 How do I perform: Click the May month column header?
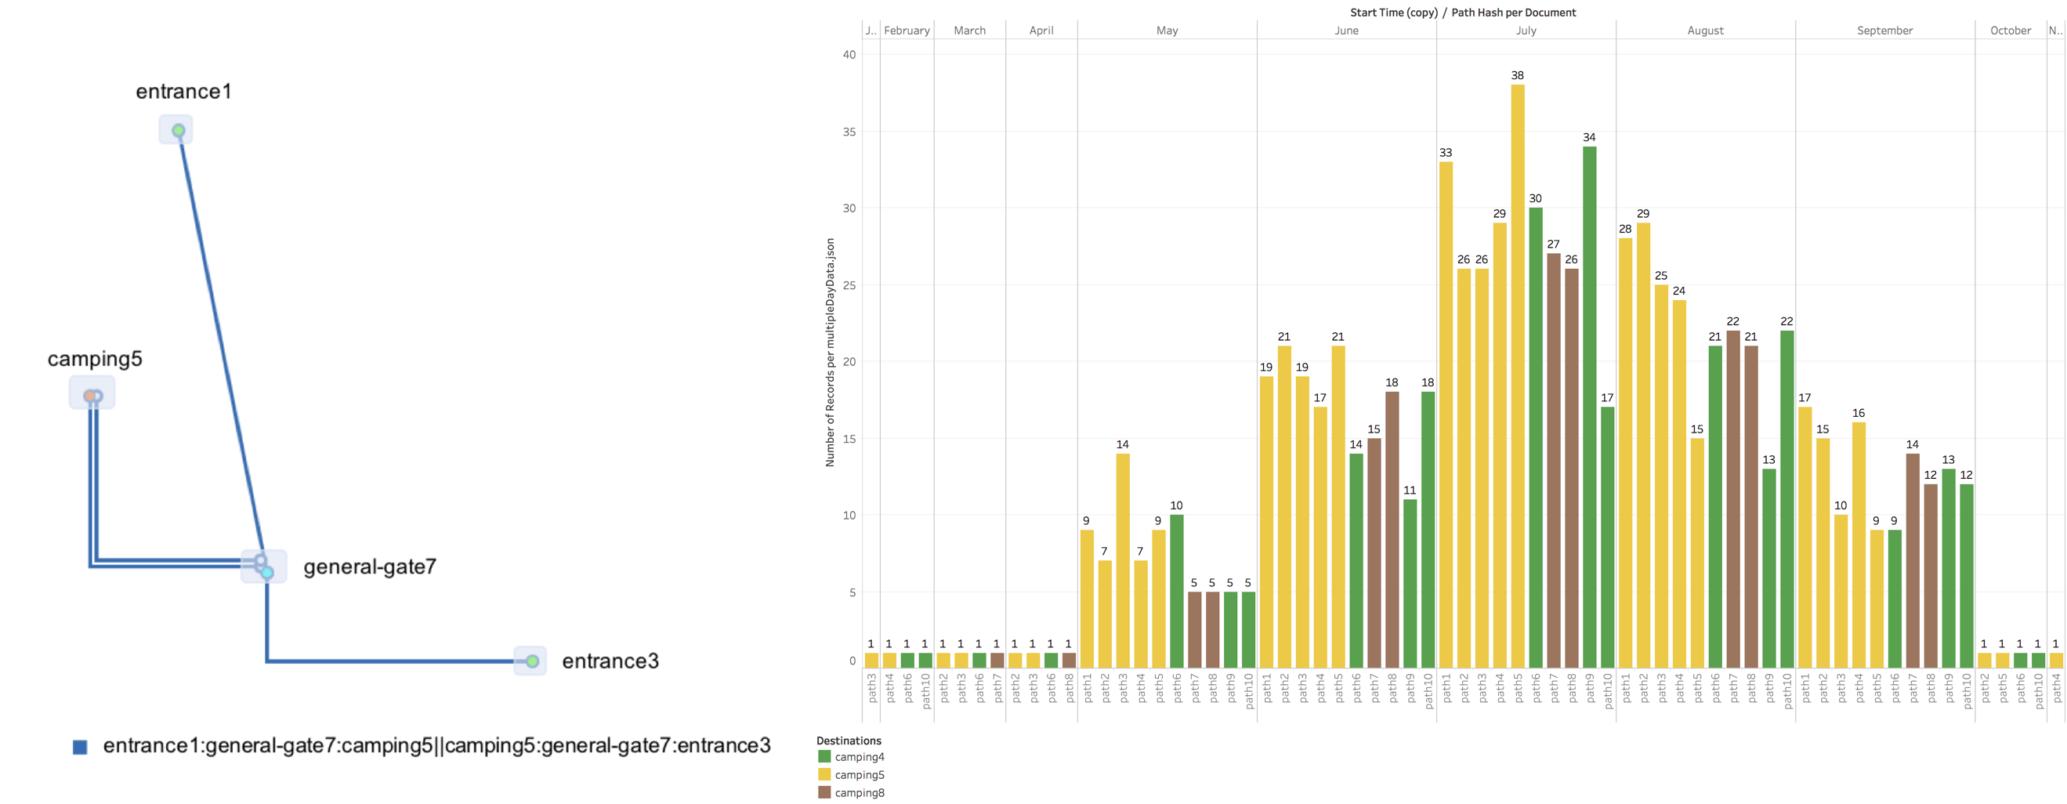coord(1167,31)
